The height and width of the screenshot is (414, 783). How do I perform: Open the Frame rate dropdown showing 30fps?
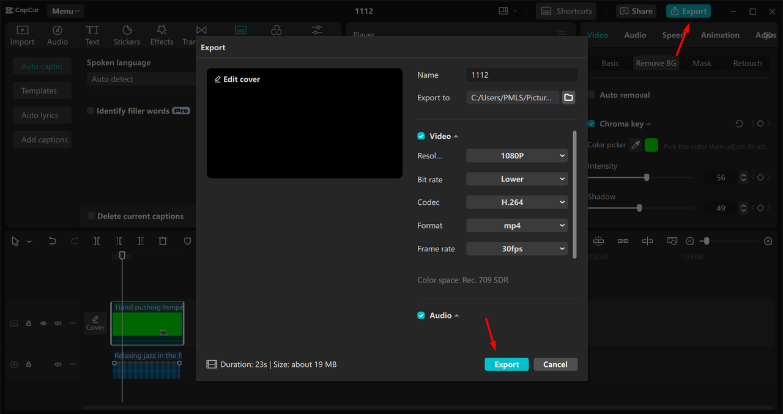click(517, 249)
